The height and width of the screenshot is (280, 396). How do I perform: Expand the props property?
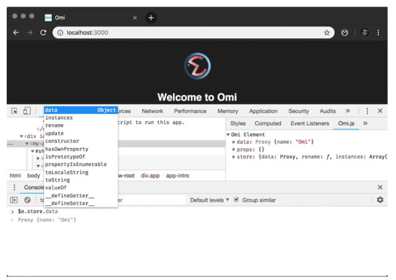234,149
